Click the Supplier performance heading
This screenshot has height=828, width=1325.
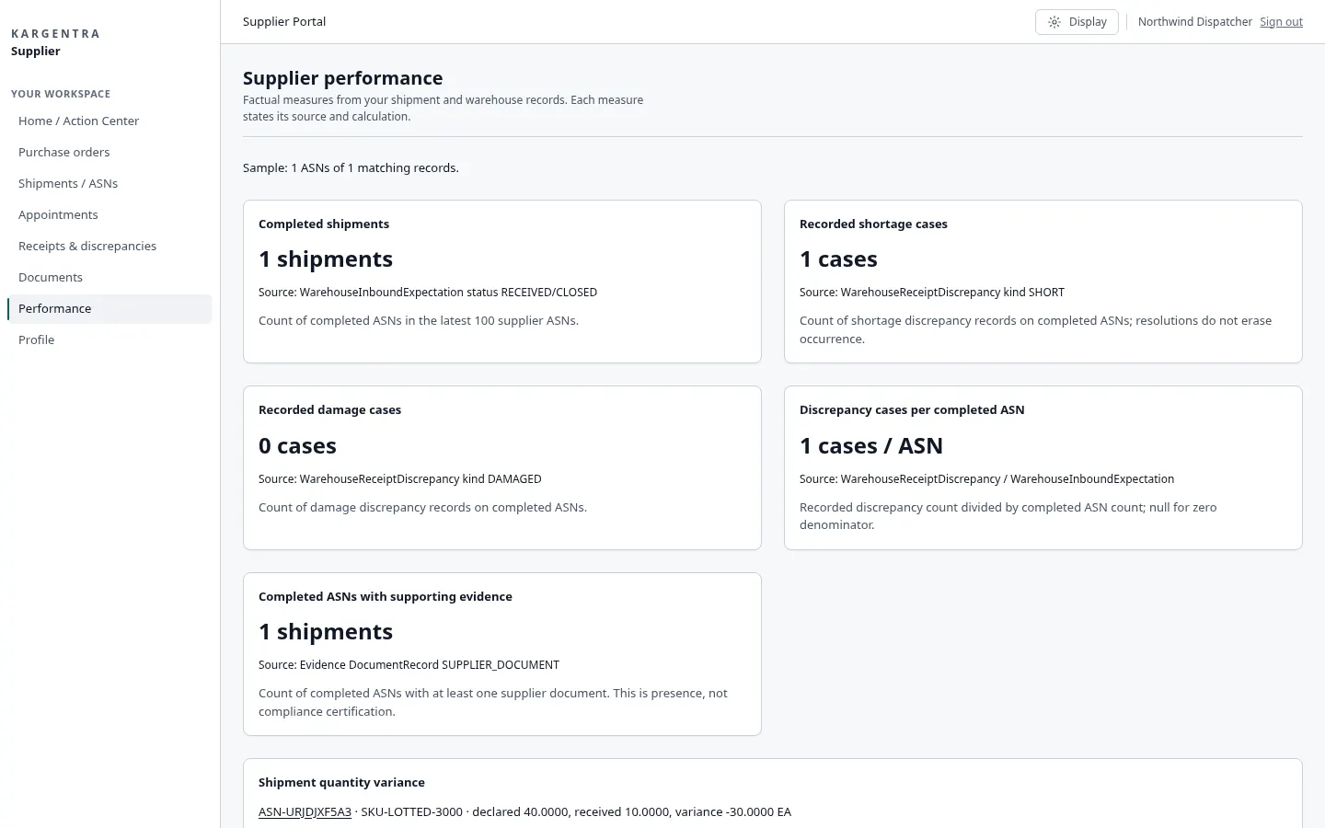click(342, 78)
